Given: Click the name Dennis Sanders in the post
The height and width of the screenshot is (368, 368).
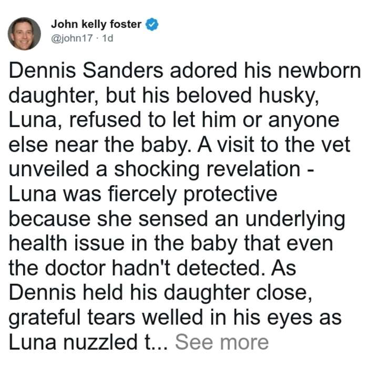Looking at the screenshot, I should tap(86, 70).
